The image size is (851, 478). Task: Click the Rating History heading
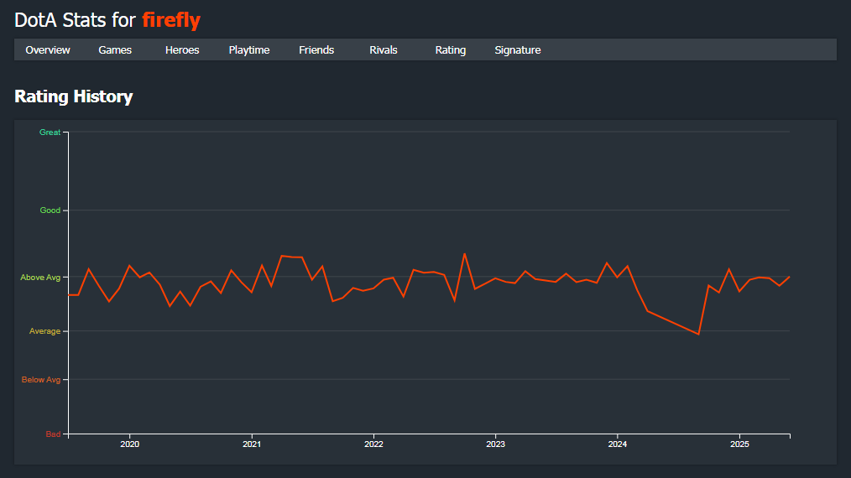coord(73,96)
